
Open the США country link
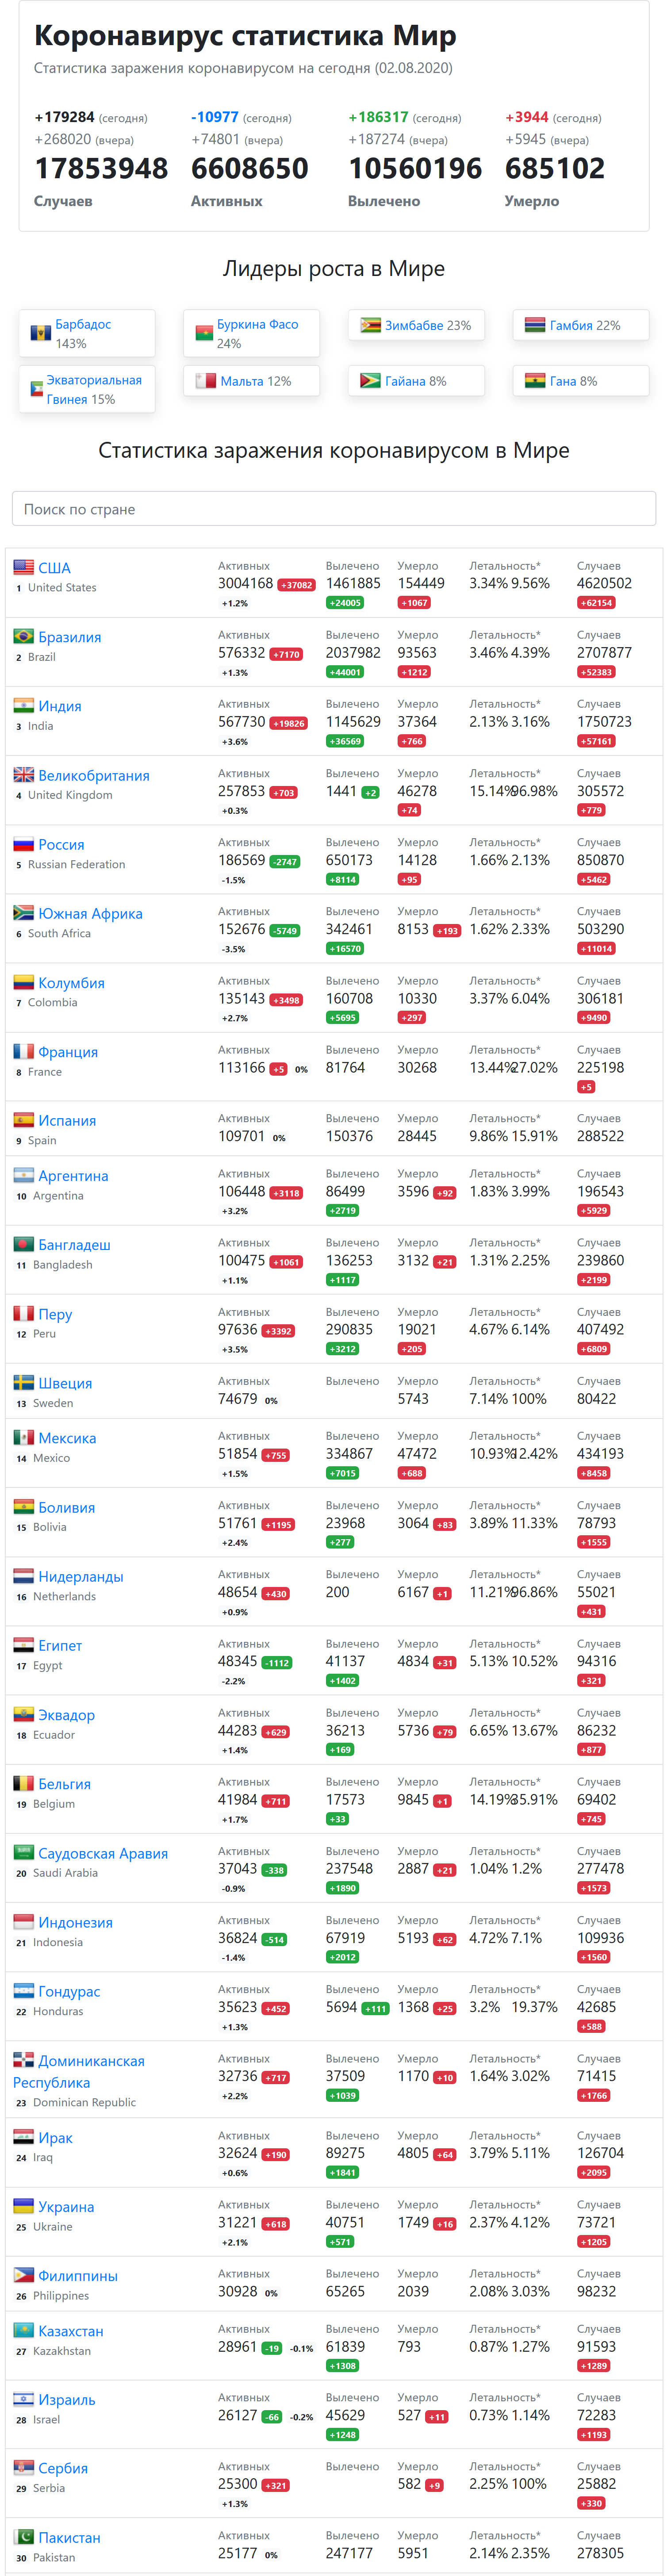coord(54,568)
